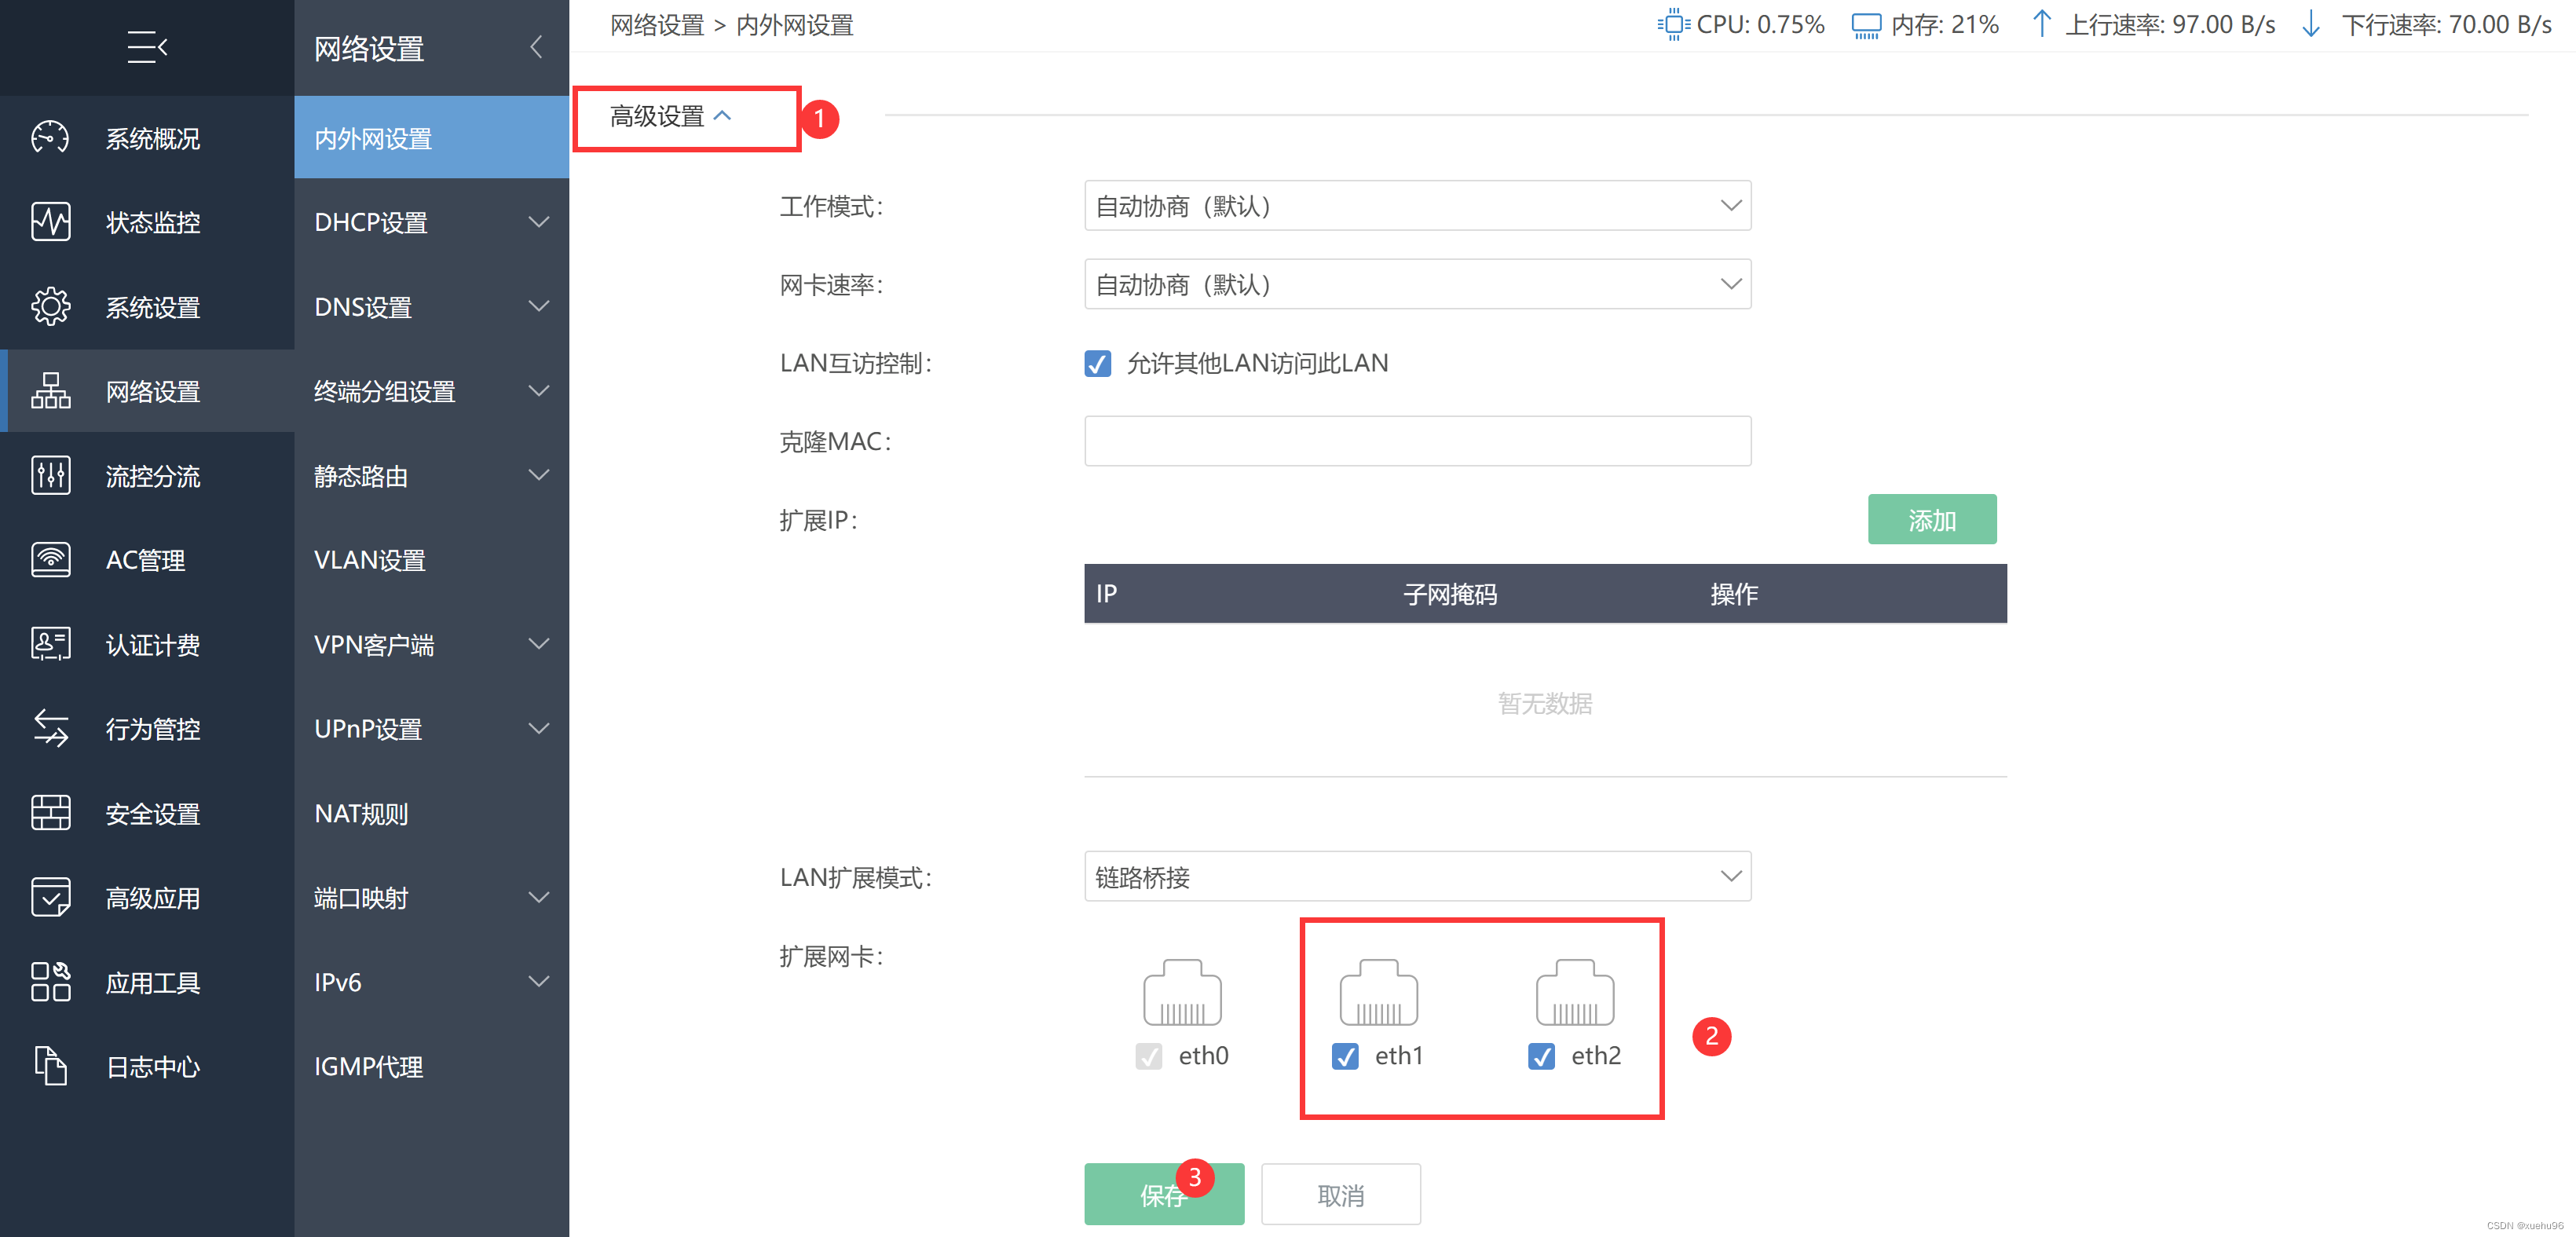Click the disabled eth0 checkbox
Image resolution: width=2576 pixels, height=1237 pixels.
[1148, 1056]
